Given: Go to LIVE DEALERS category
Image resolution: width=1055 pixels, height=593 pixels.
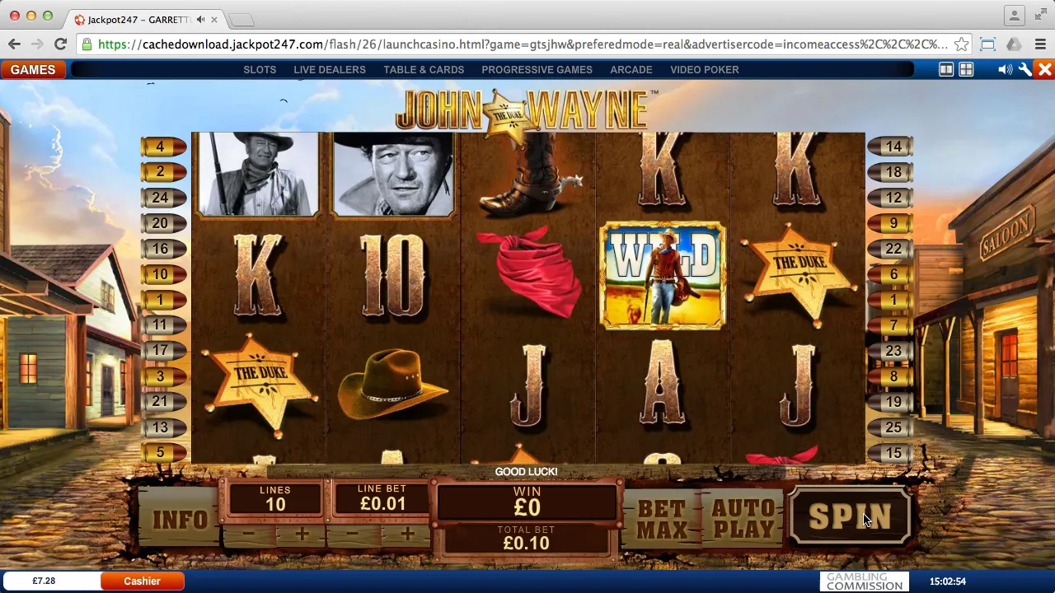Looking at the screenshot, I should [x=330, y=70].
